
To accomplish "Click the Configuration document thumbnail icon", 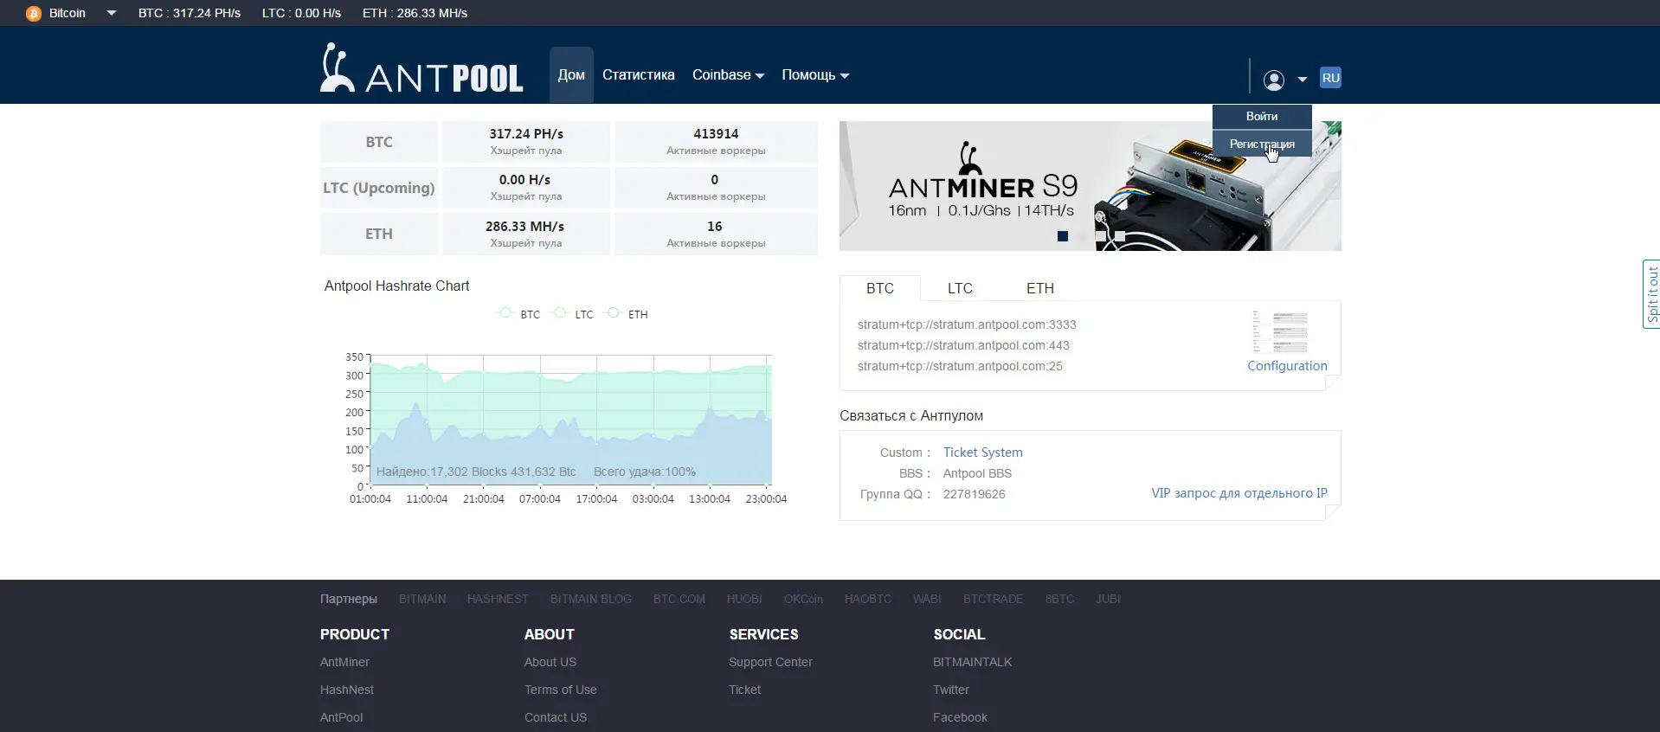I will point(1279,332).
